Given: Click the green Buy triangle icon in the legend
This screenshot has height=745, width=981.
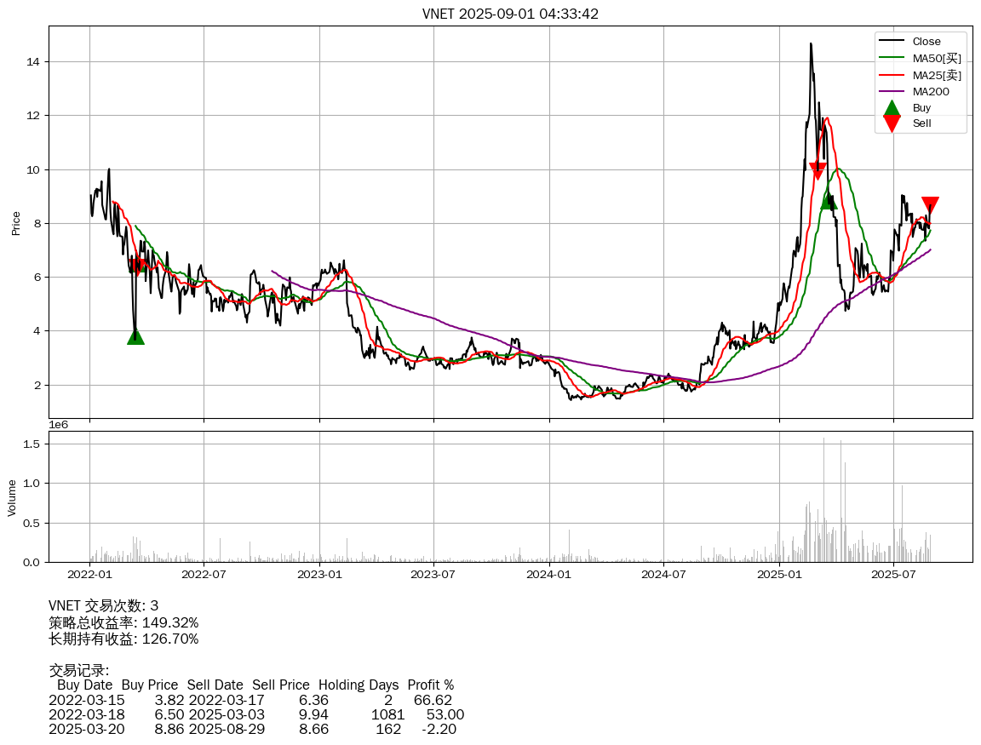Looking at the screenshot, I should point(892,108).
